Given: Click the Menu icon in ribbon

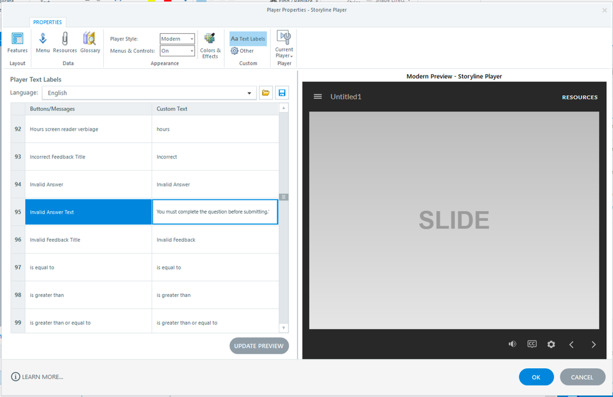Looking at the screenshot, I should tap(43, 42).
